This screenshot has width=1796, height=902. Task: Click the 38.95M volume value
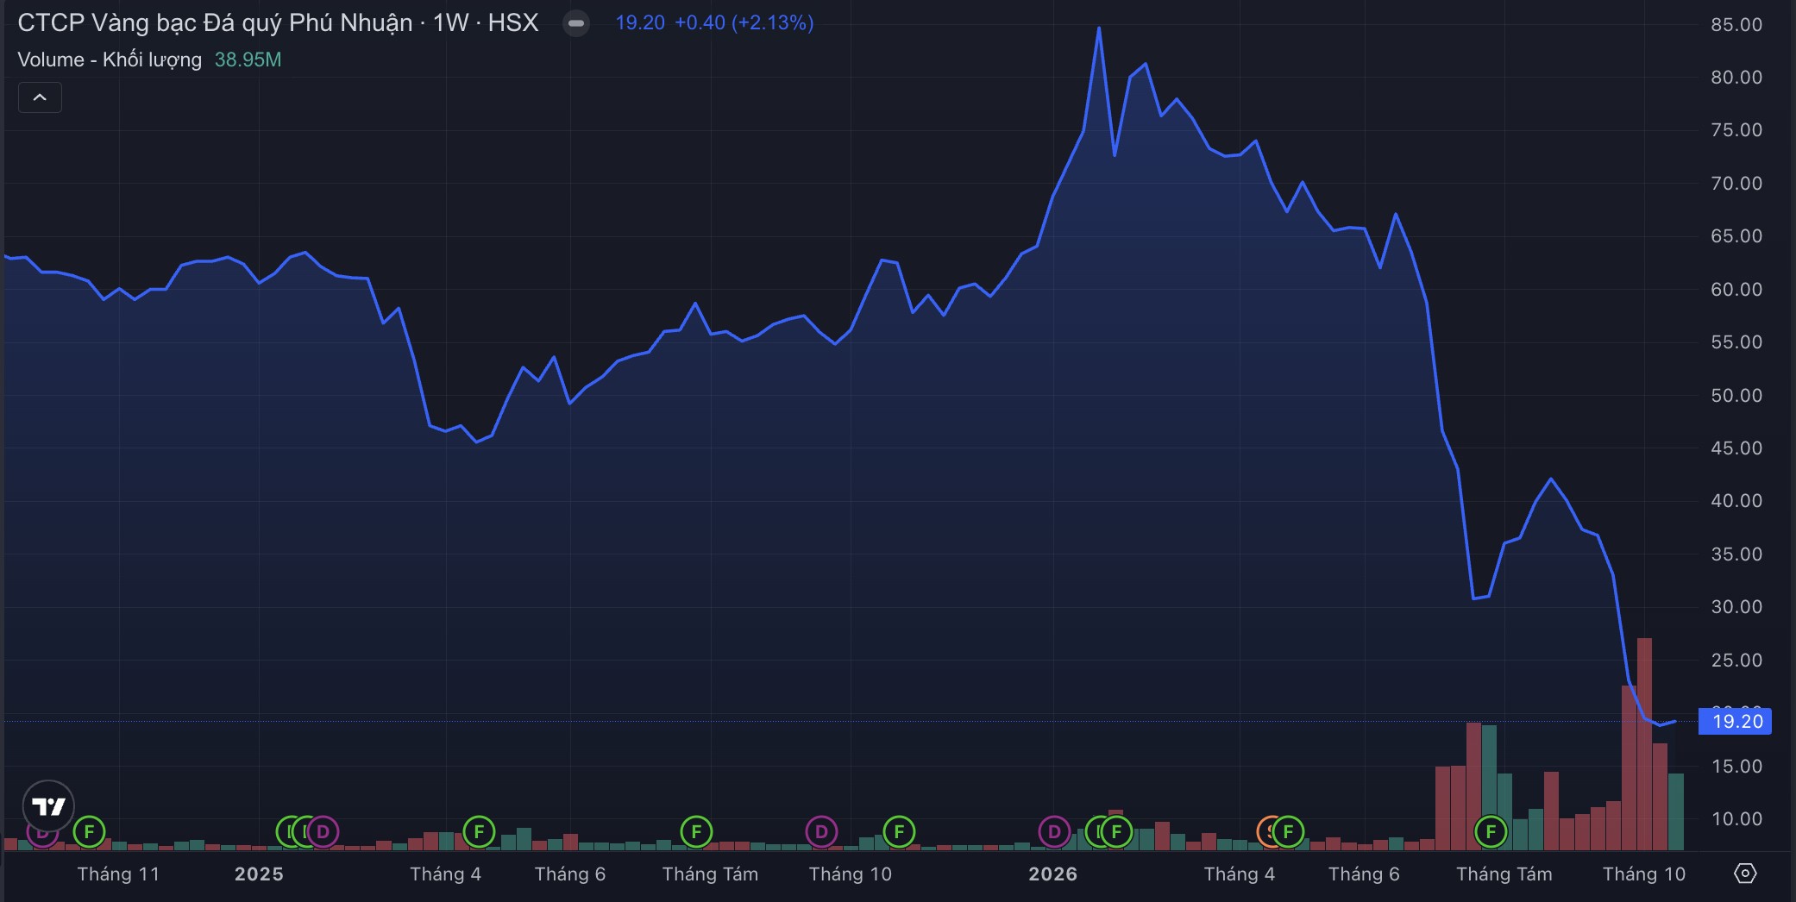[248, 60]
